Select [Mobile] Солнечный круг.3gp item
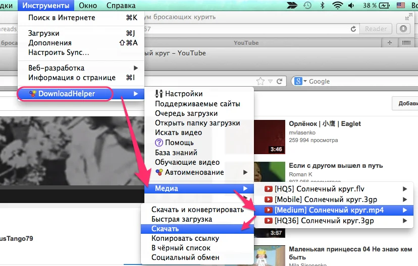 click(x=334, y=199)
